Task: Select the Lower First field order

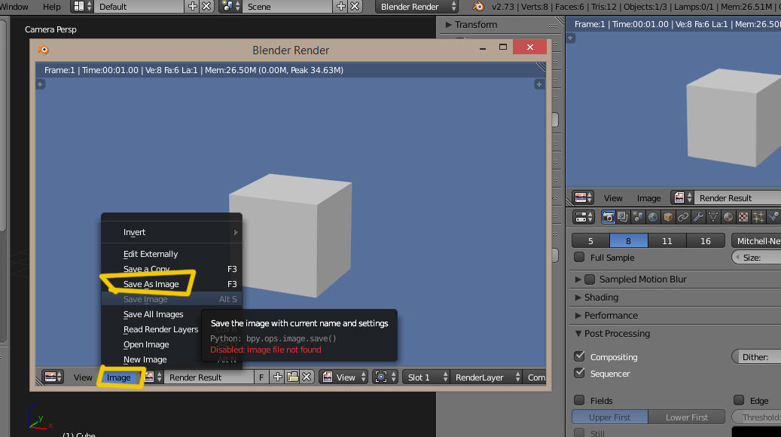Action: tap(686, 417)
